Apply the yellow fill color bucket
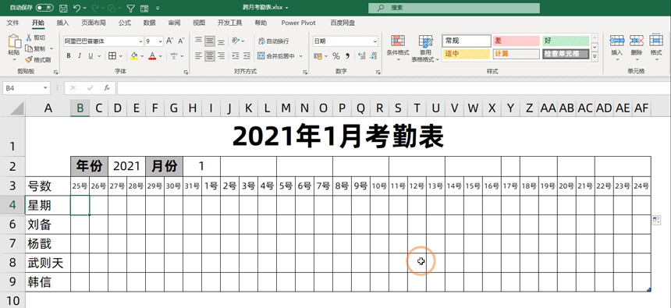The height and width of the screenshot is (308, 671). click(134, 55)
